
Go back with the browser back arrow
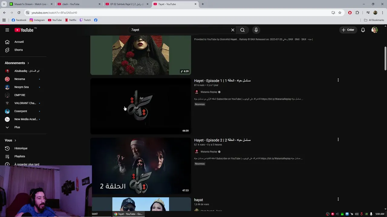(x=5, y=13)
